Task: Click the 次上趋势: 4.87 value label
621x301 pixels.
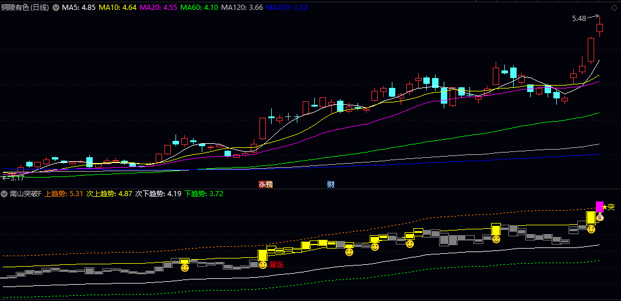Action: coord(109,194)
